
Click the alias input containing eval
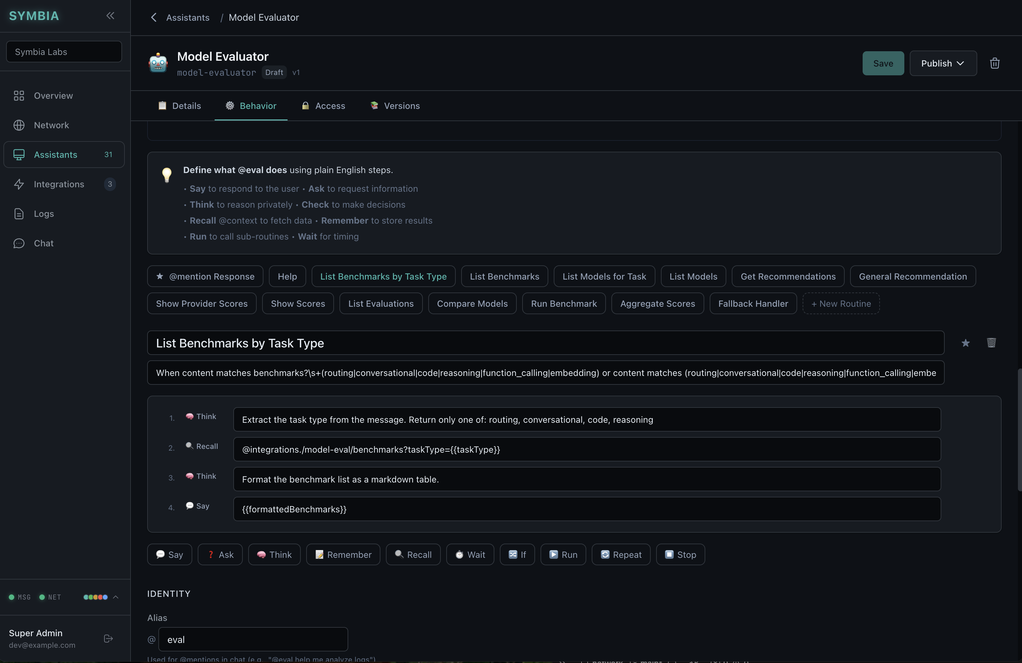click(253, 639)
